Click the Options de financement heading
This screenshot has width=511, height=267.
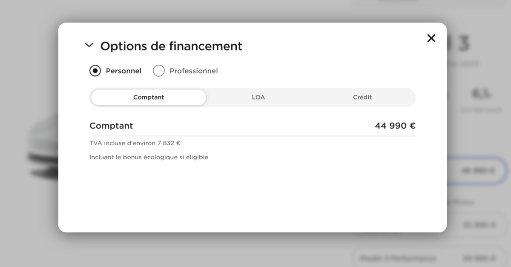tap(171, 46)
